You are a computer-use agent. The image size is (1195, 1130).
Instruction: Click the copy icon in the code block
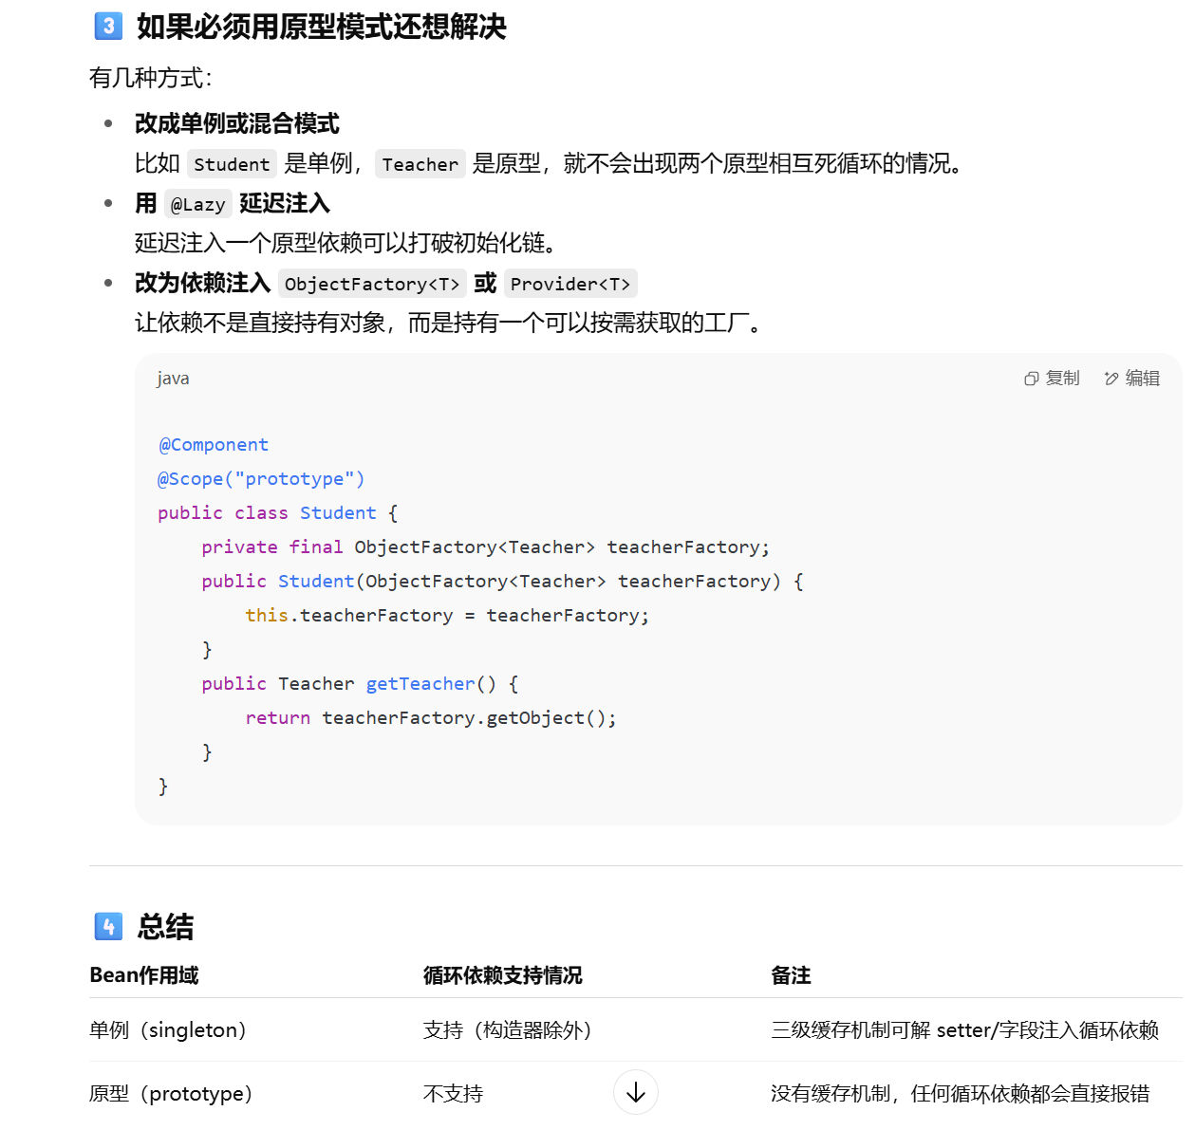pyautogui.click(x=1032, y=379)
